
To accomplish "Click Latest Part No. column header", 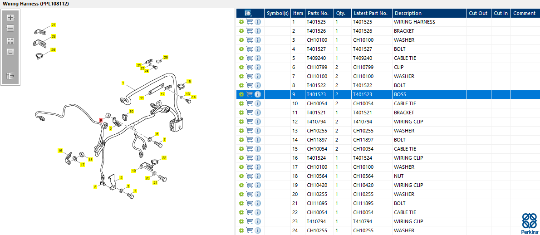I will pyautogui.click(x=372, y=13).
